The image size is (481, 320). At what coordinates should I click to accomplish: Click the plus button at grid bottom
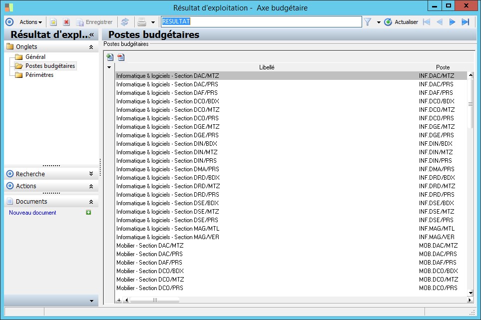tap(119, 300)
